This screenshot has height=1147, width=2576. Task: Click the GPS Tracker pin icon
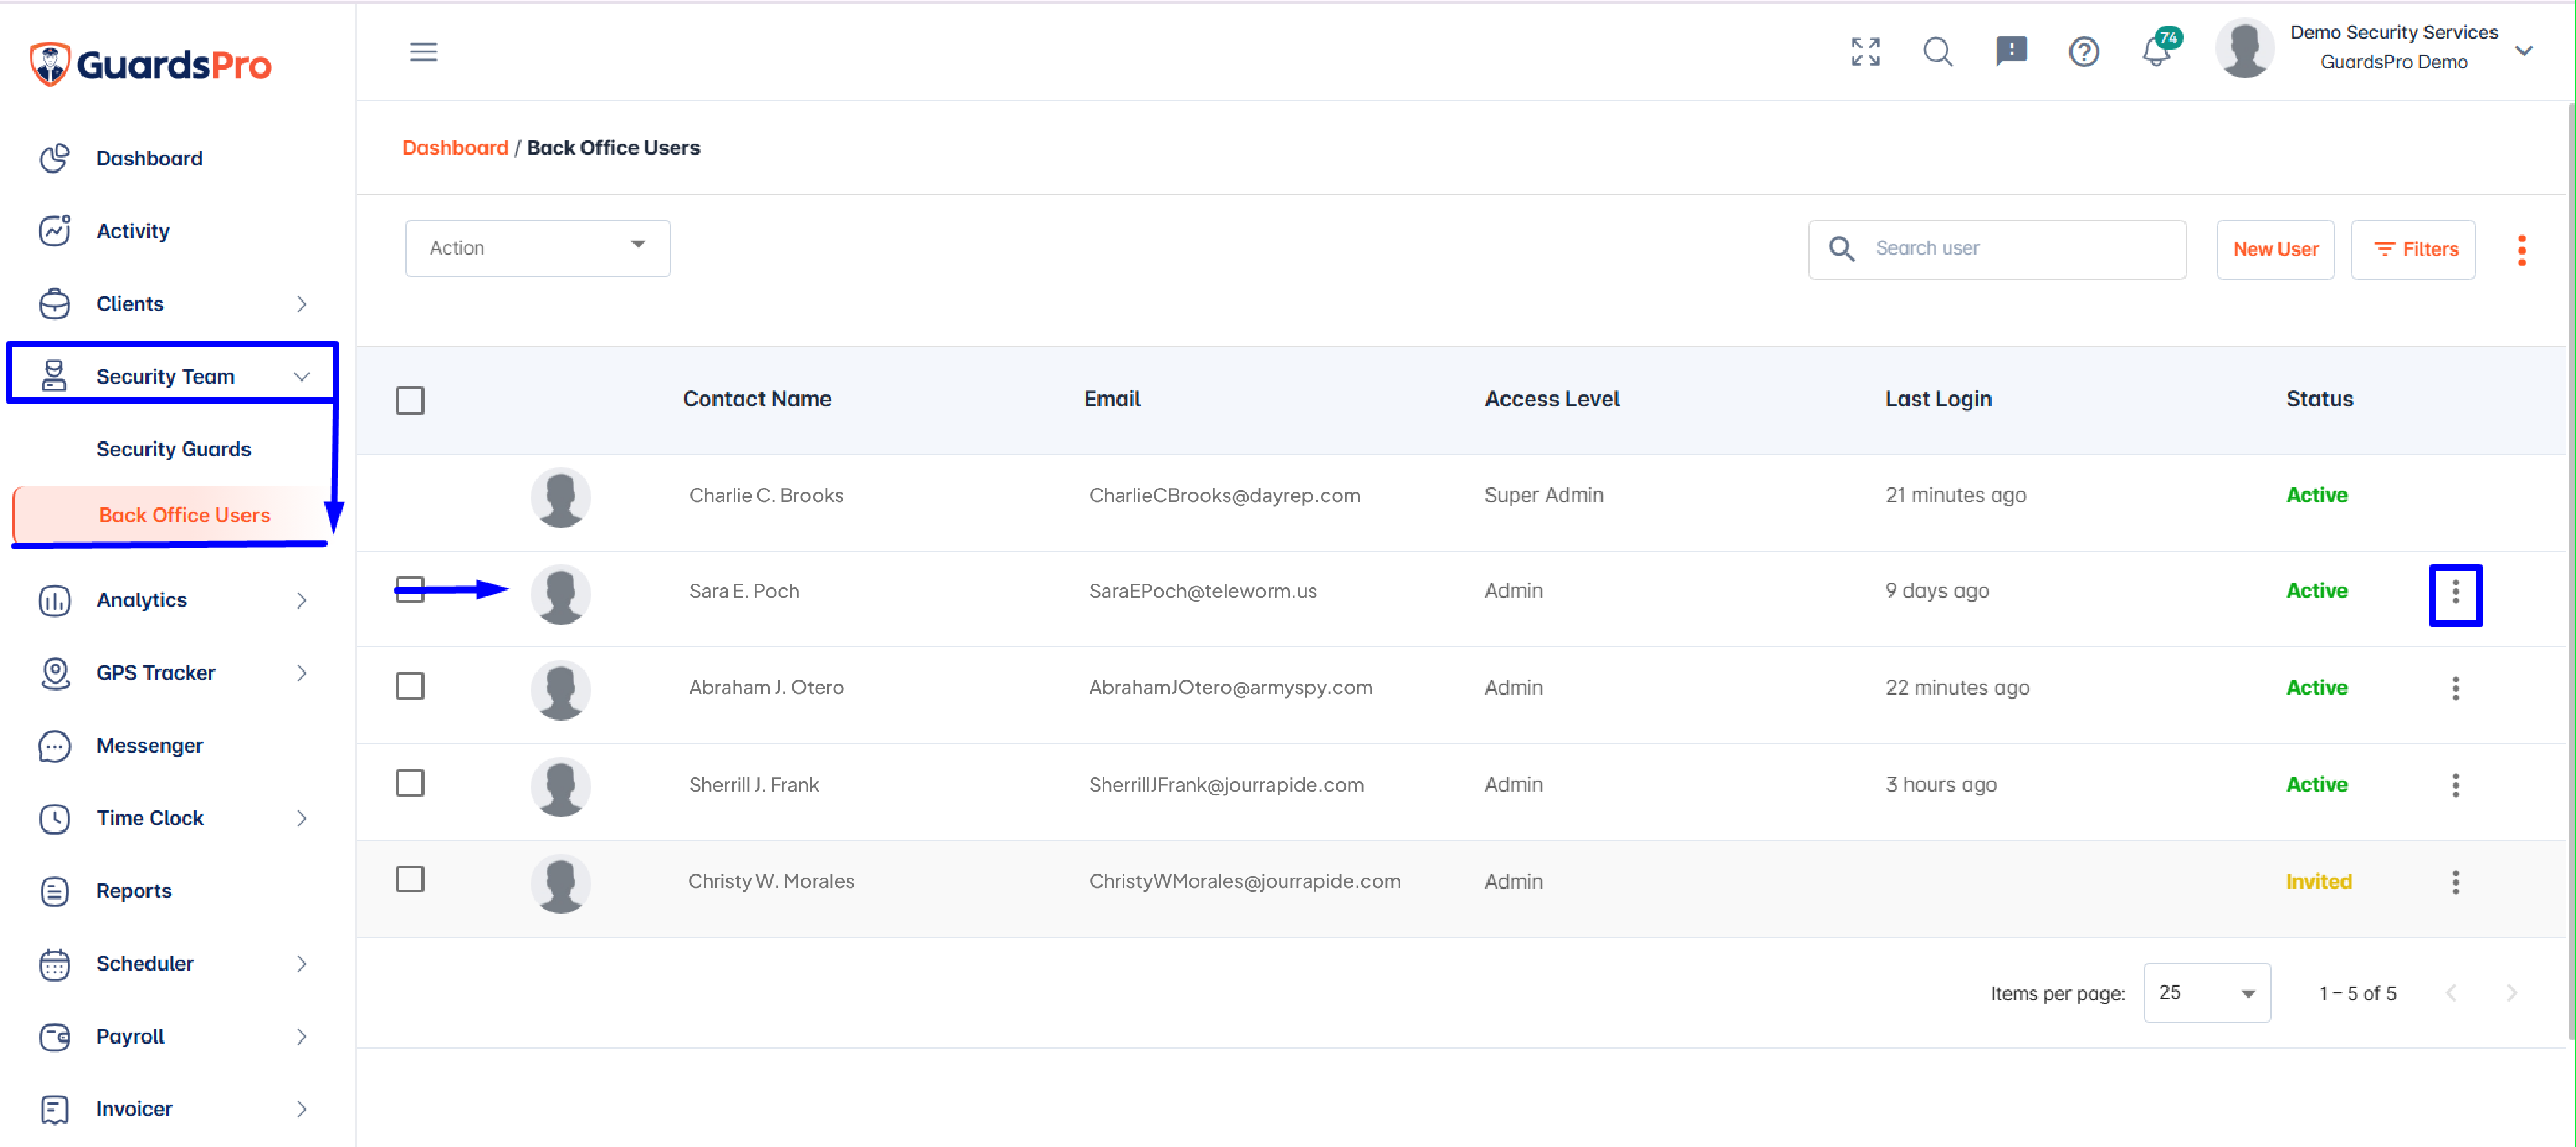(55, 673)
